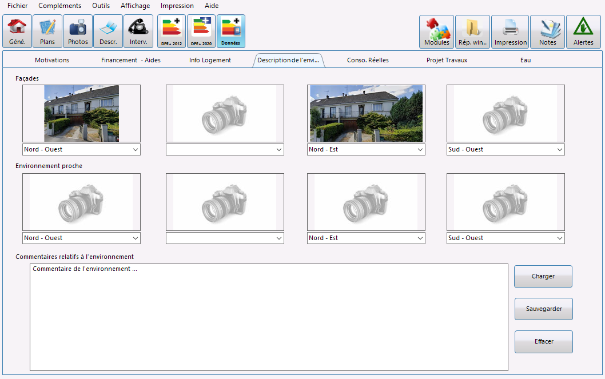Image resolution: width=605 pixels, height=379 pixels.
Task: Click Sud - Ouest environnement proche placeholder
Action: (506, 202)
